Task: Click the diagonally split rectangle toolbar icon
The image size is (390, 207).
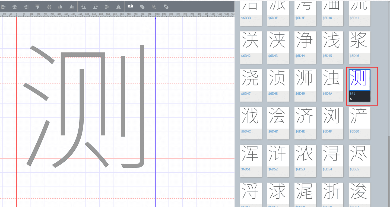Action: tap(131, 6)
